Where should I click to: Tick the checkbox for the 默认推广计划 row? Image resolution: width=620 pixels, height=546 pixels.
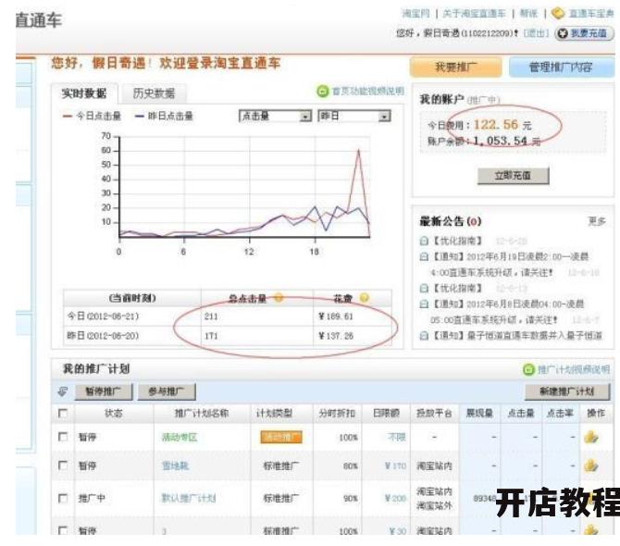(x=63, y=498)
